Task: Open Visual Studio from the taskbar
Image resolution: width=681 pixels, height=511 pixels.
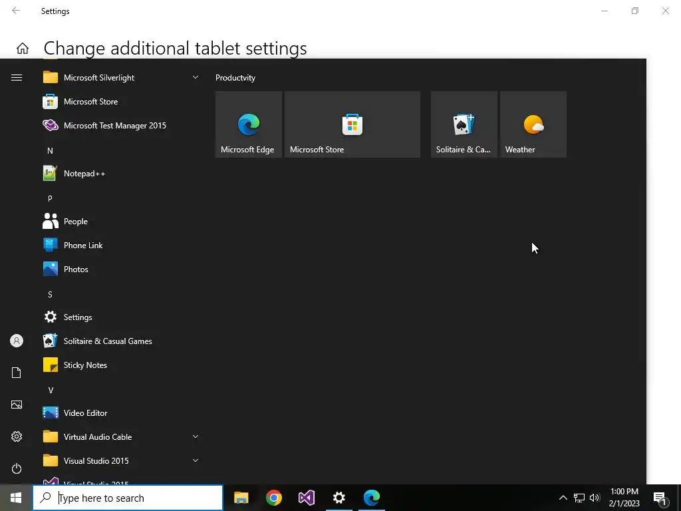Action: [307, 498]
